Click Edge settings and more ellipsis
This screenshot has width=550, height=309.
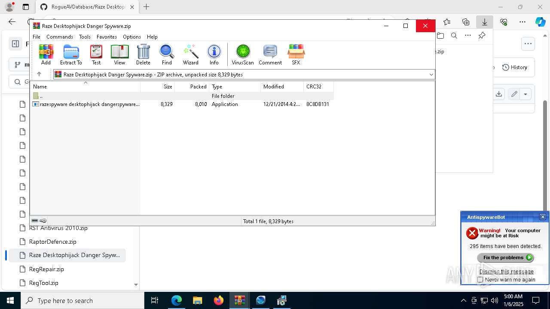522,22
